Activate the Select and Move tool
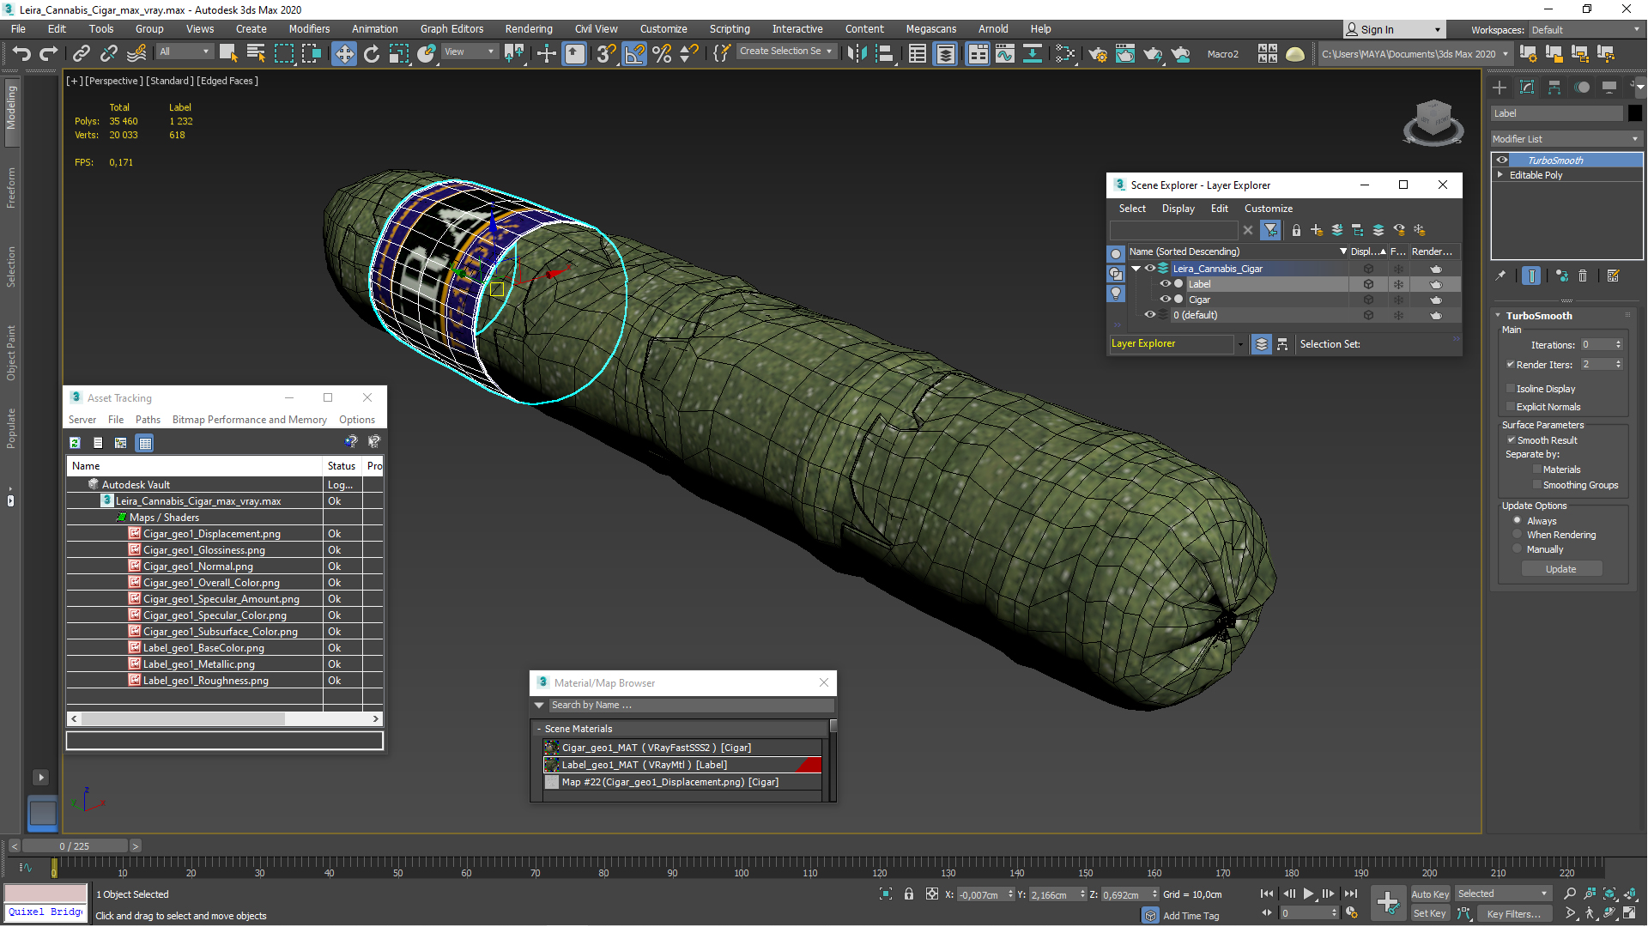The height and width of the screenshot is (927, 1648). (344, 54)
